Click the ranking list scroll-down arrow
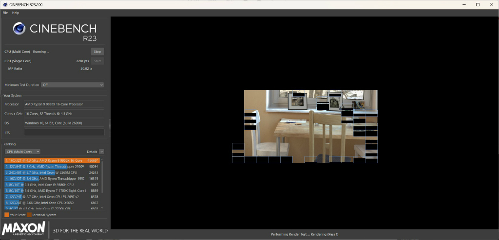499x240 pixels. (x=102, y=208)
